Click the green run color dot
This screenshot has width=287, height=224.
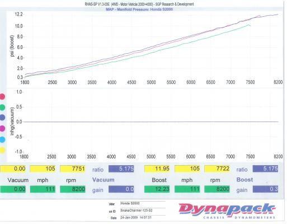(2, 108)
